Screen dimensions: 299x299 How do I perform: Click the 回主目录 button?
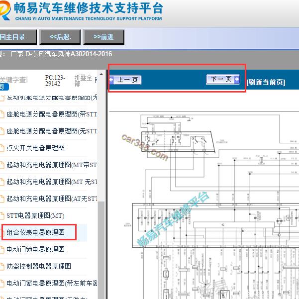(x=18, y=37)
